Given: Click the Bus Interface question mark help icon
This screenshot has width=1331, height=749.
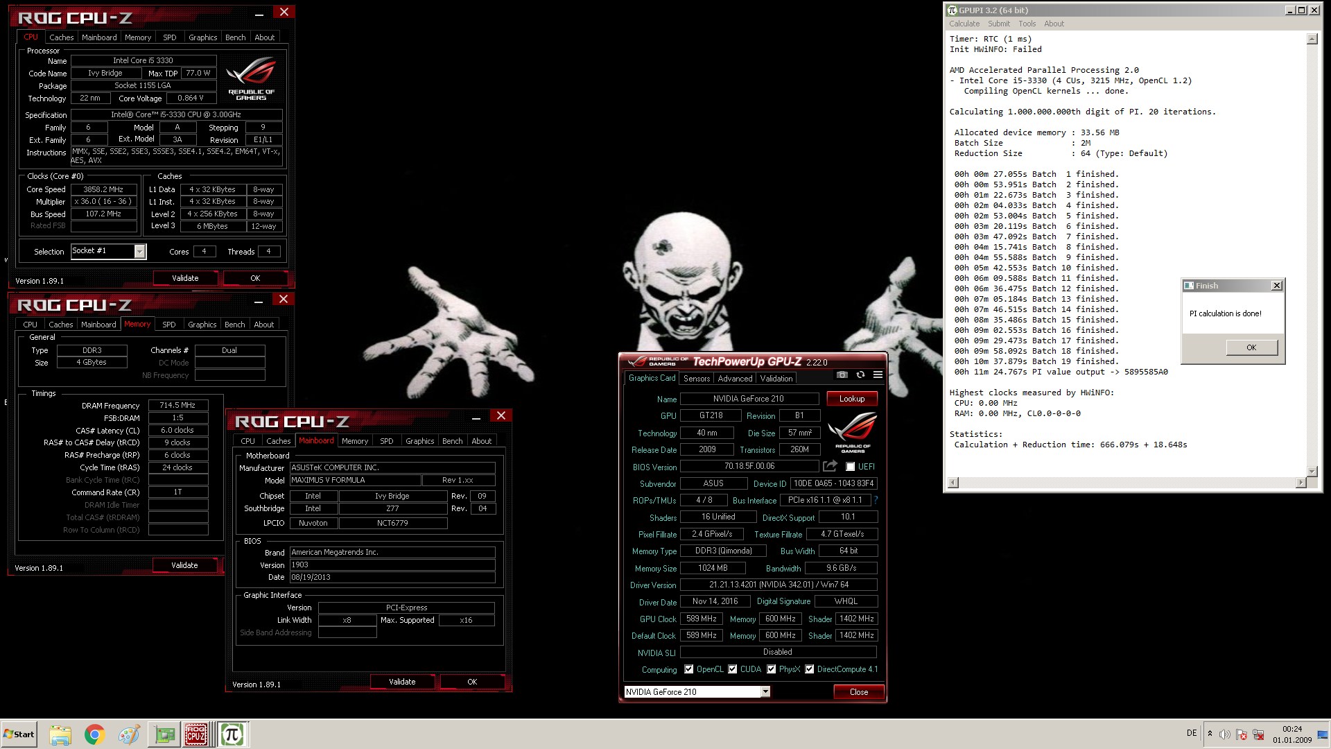Looking at the screenshot, I should (x=876, y=500).
